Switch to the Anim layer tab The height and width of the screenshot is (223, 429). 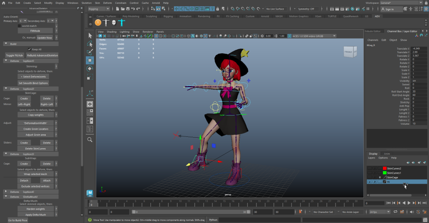click(387, 154)
